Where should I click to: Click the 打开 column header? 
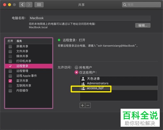(10, 41)
